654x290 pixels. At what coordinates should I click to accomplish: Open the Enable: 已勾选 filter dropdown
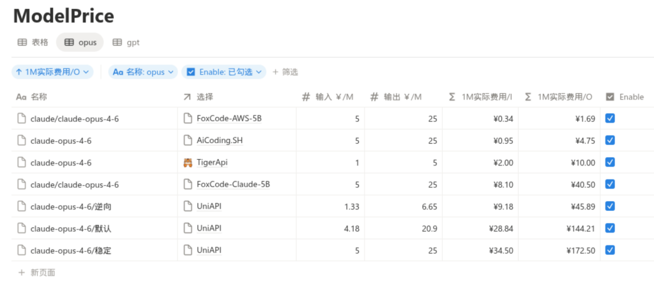[x=224, y=72]
